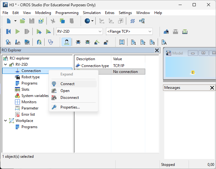Select Slots tree item
Image resolution: width=216 pixels, height=169 pixels.
25,89
